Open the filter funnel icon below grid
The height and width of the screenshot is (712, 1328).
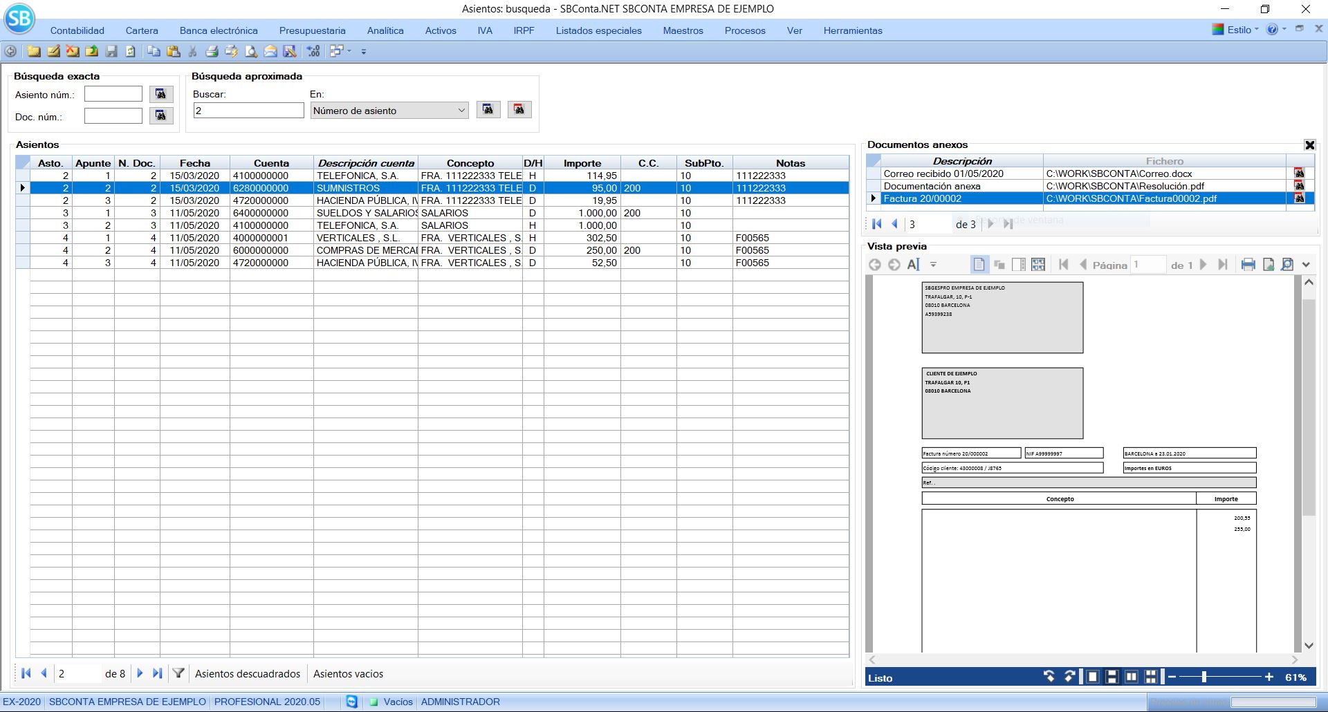(178, 673)
